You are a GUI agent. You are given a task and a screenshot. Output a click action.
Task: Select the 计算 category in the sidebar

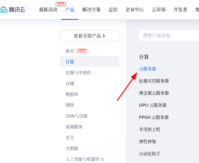coord(90,62)
